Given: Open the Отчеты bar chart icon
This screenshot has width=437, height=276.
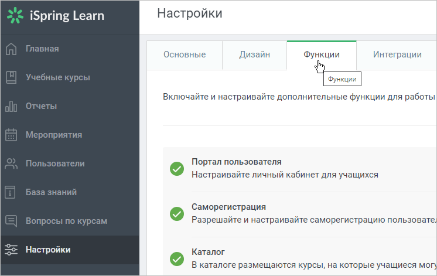Looking at the screenshot, I should coord(11,106).
